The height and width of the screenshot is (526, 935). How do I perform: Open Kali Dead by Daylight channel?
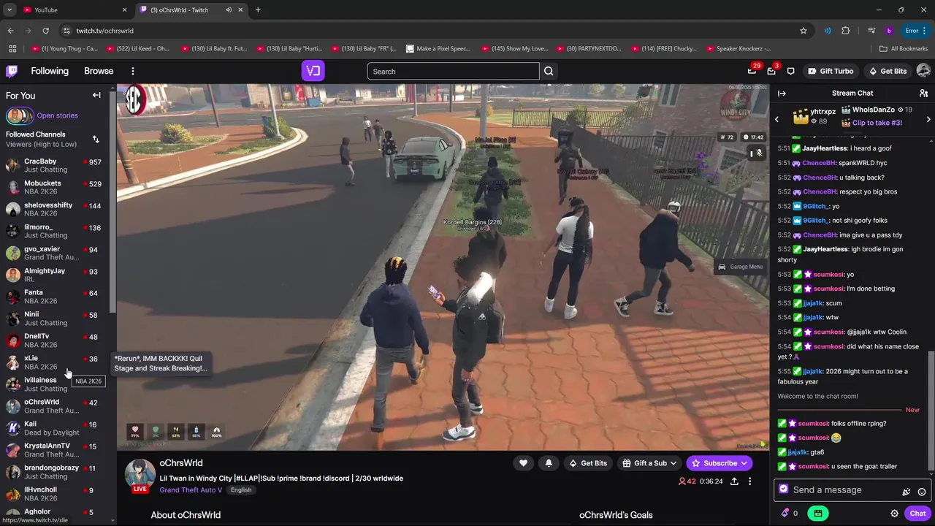(x=56, y=428)
